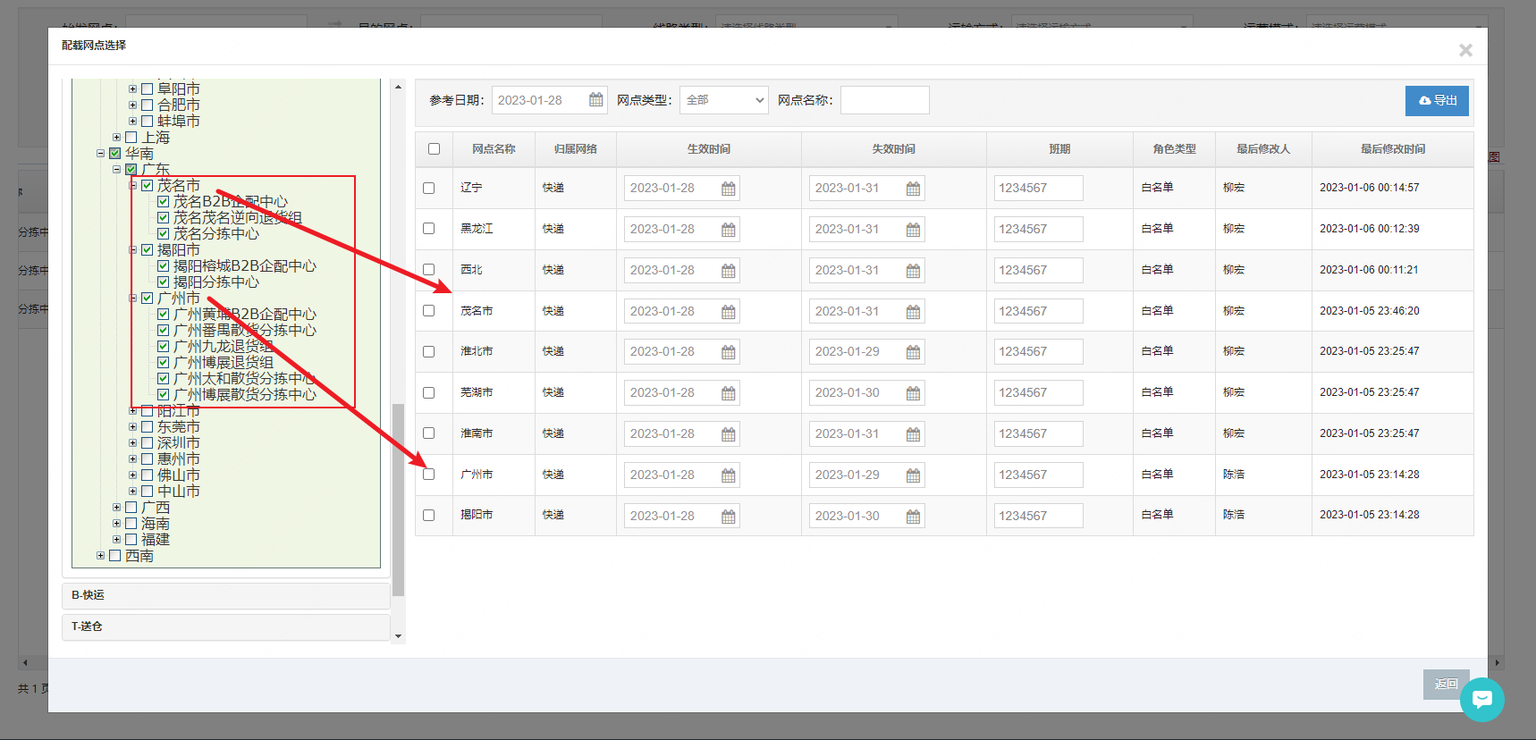Open 生效时间 calendar icon in 揭阳市 row

(729, 517)
